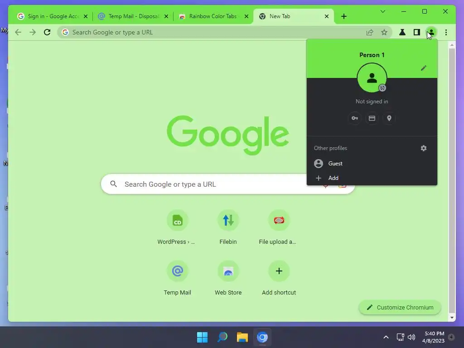Click the scrollbar down arrow
The width and height of the screenshot is (464, 348).
click(452, 318)
